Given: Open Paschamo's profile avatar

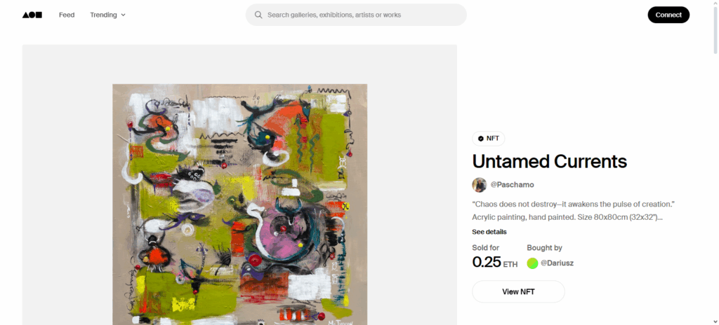Looking at the screenshot, I should pyautogui.click(x=479, y=185).
